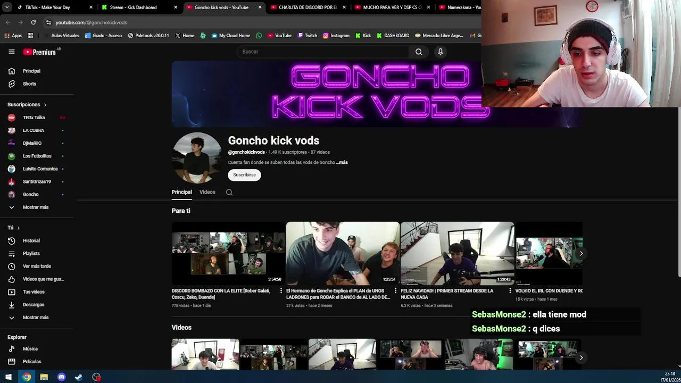Open Discord from Windows taskbar
681x383 pixels.
click(x=61, y=377)
